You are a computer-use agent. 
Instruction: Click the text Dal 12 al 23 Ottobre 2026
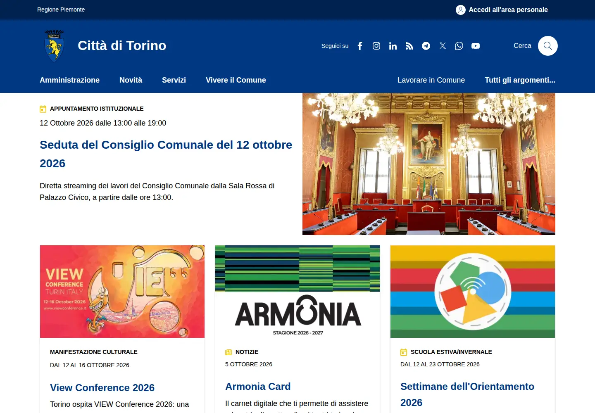tap(440, 364)
